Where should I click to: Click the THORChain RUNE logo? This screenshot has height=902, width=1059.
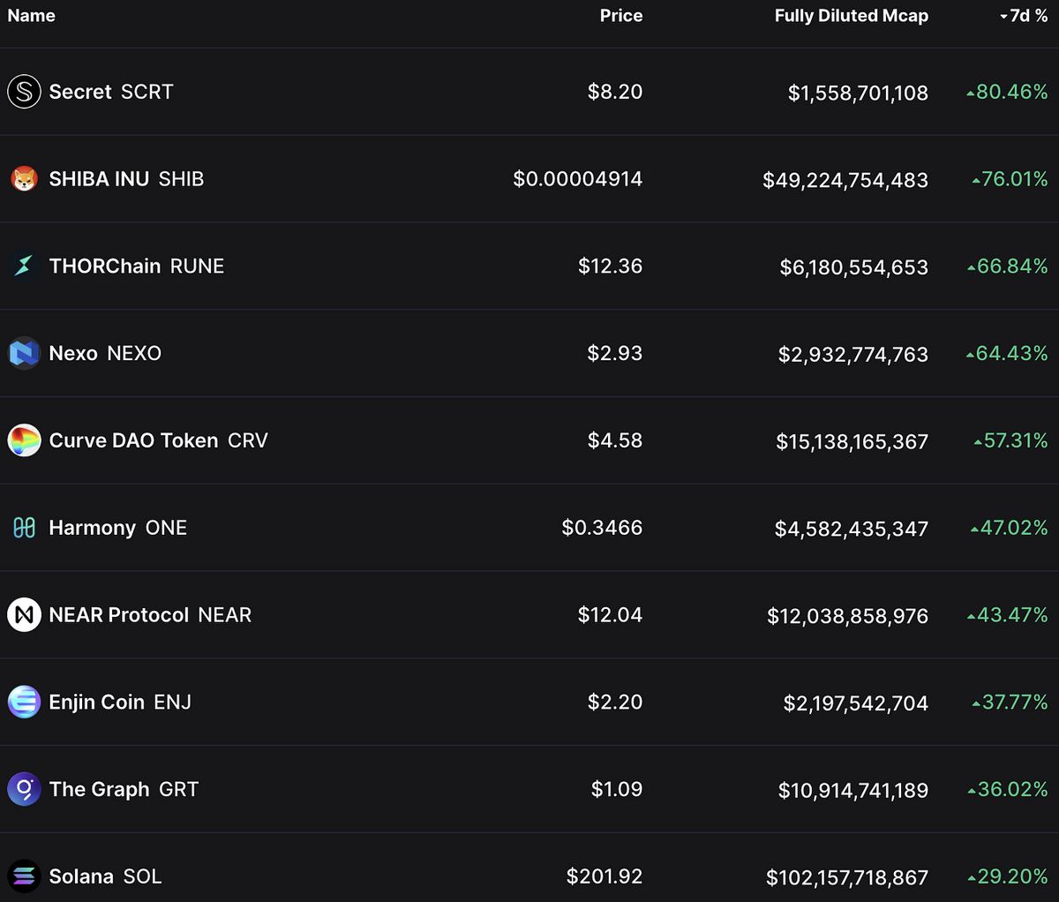pyautogui.click(x=24, y=266)
